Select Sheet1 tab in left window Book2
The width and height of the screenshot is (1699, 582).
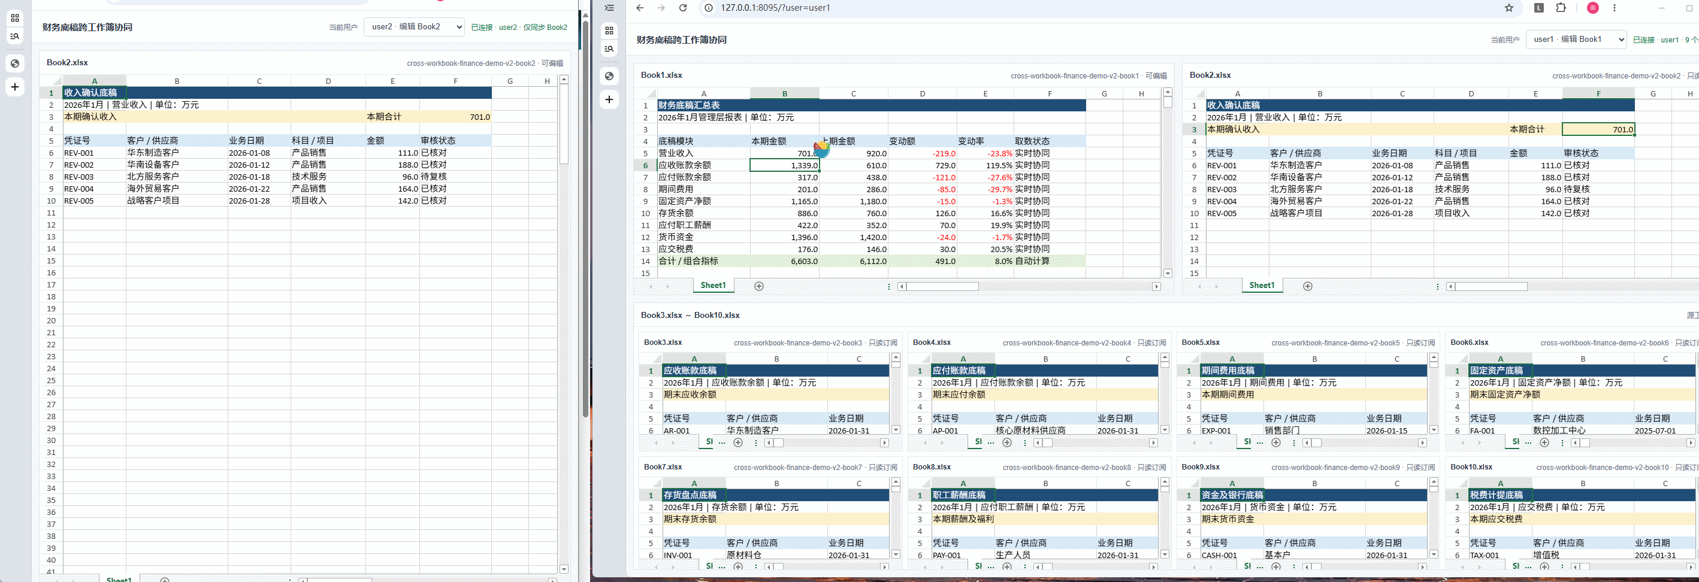pos(119,578)
